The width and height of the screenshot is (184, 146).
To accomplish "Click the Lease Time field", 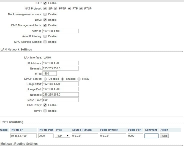I will click(60, 100).
